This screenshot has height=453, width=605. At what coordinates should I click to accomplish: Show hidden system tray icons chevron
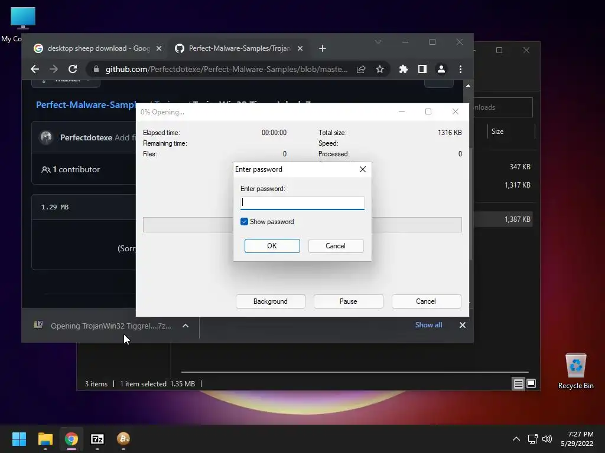click(x=516, y=439)
